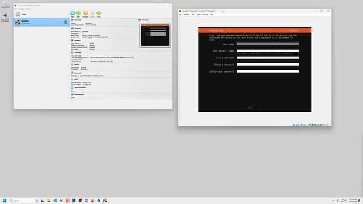Screen dimensions: 363x204
Task: Open the View menu in the VM window
Action: [193, 15]
